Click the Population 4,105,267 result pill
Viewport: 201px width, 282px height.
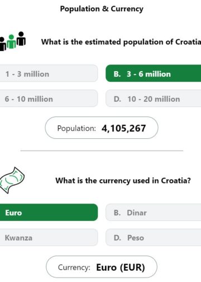click(x=102, y=128)
